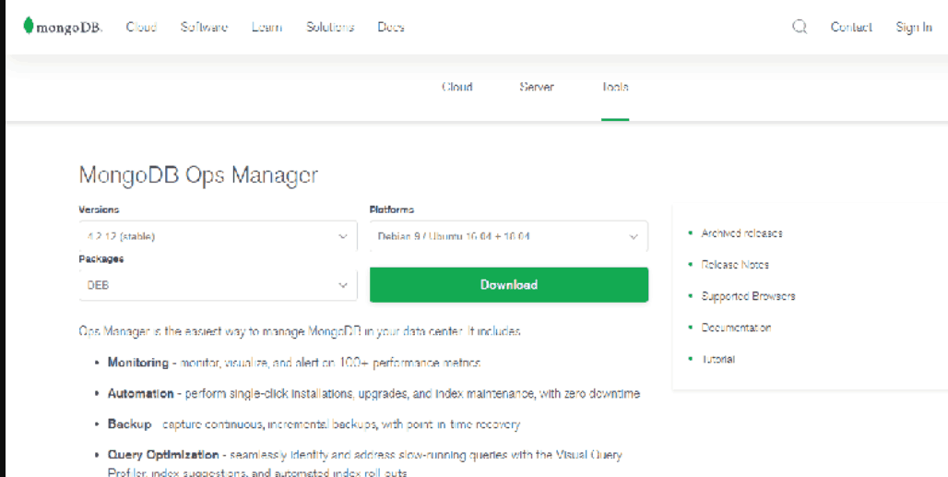
Task: Open the Software navigation menu
Action: click(x=204, y=27)
